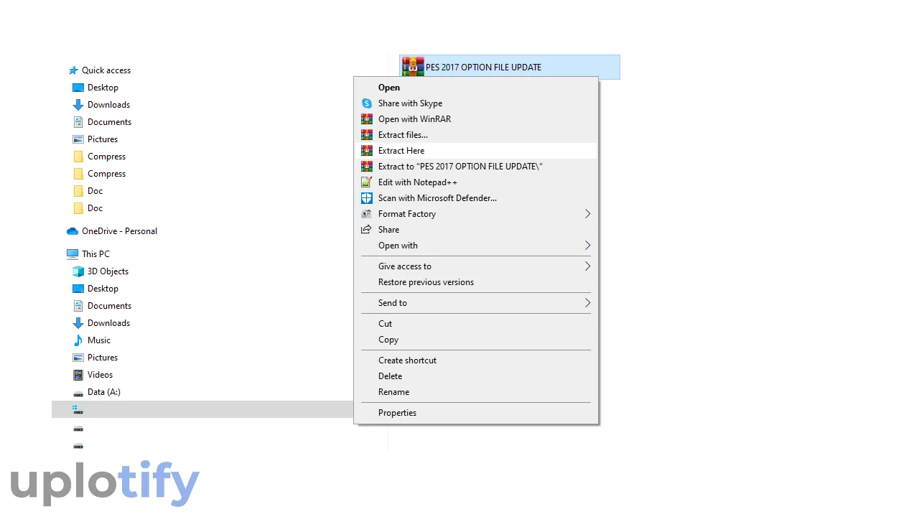Image resolution: width=919 pixels, height=517 pixels.
Task: Click WinRAR icon beside Extract Here
Action: tap(367, 151)
